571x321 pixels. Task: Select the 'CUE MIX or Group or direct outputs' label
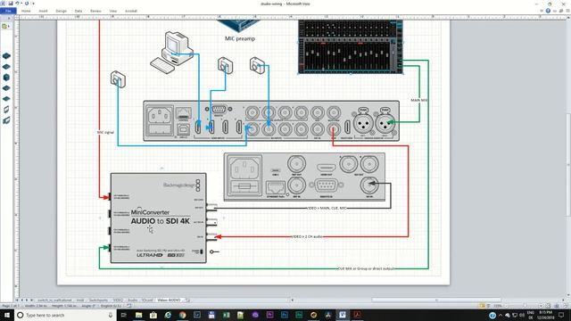tap(367, 268)
